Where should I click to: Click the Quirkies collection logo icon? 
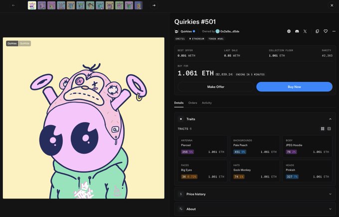(x=176, y=31)
